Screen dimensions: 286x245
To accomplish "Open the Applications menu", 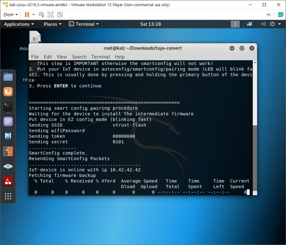I will tap(19, 24).
